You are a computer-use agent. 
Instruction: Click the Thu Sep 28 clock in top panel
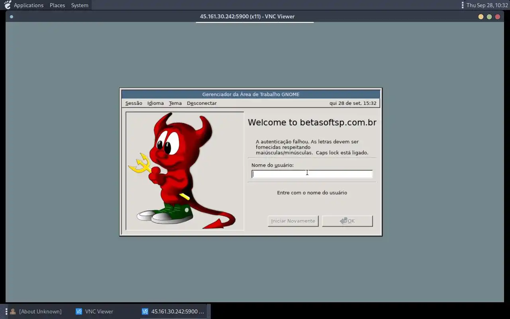pyautogui.click(x=487, y=5)
